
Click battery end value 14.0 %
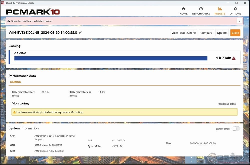(x=102, y=92)
